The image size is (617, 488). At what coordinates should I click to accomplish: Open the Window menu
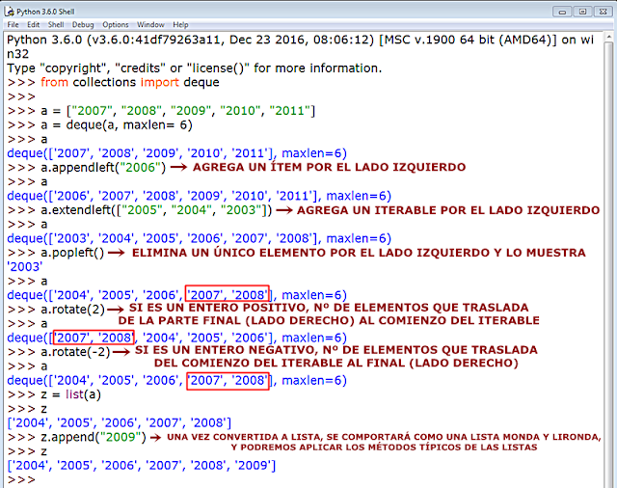click(x=150, y=25)
